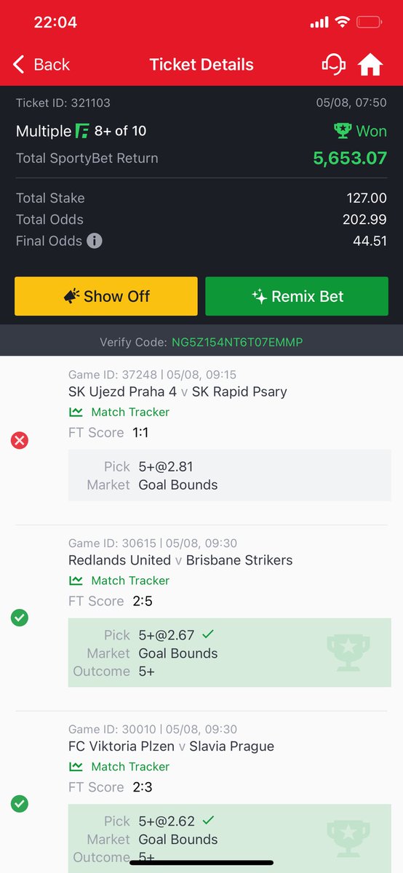Tap green won checkmark for Redlands United

pos(20,618)
